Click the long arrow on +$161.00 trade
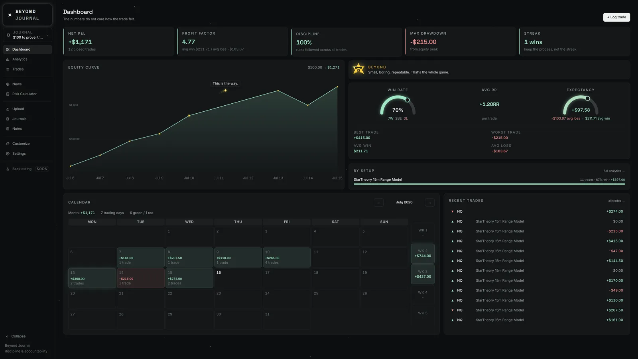 [x=453, y=320]
